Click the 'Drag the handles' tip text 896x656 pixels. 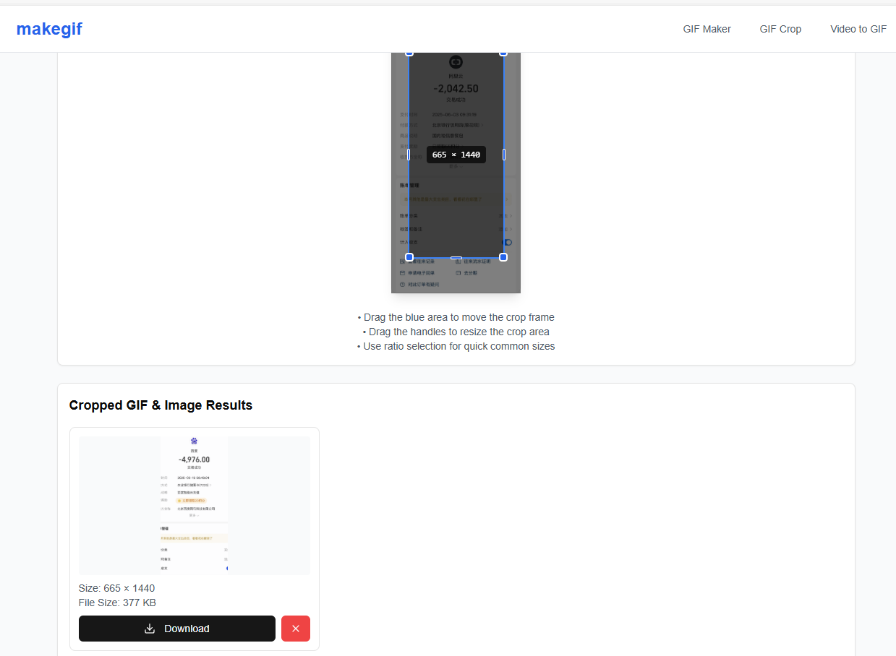(x=456, y=332)
